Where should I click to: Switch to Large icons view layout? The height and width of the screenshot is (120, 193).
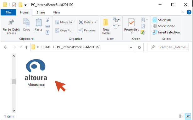click(x=188, y=116)
